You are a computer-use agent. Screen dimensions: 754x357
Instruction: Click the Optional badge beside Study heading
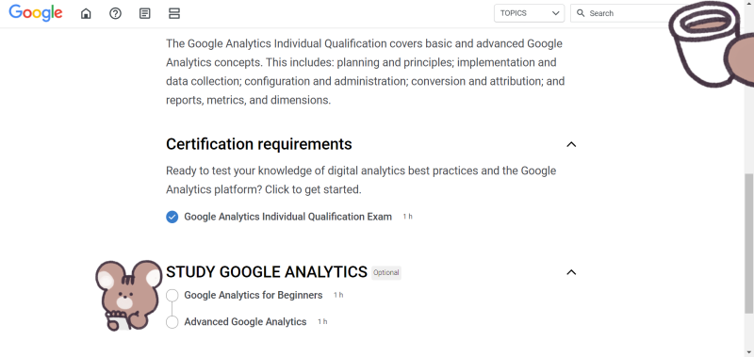click(386, 273)
